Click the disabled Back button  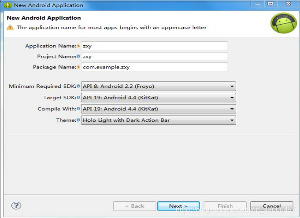tap(135, 206)
